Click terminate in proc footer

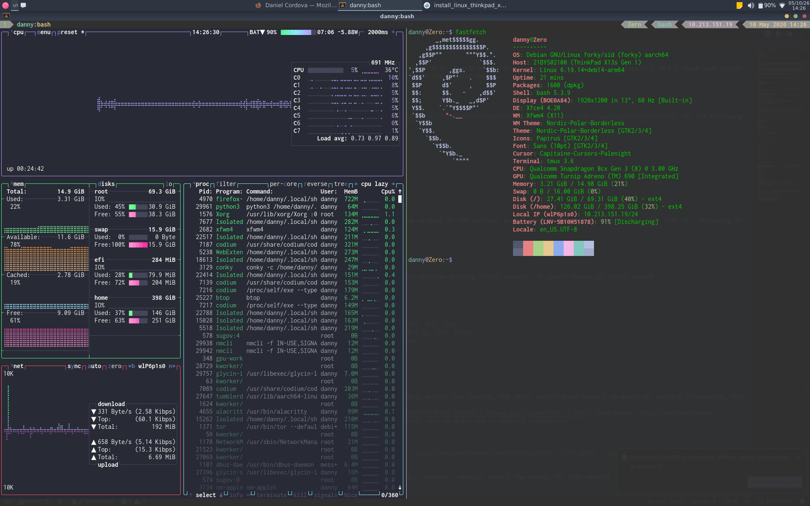(x=272, y=495)
